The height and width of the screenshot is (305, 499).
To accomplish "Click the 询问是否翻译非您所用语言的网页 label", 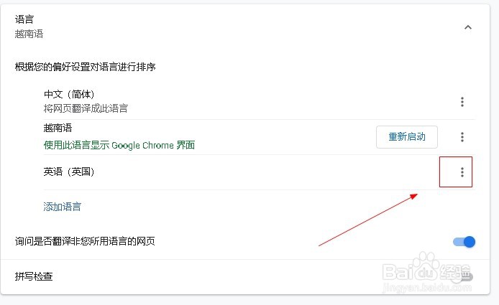I will (x=85, y=242).
